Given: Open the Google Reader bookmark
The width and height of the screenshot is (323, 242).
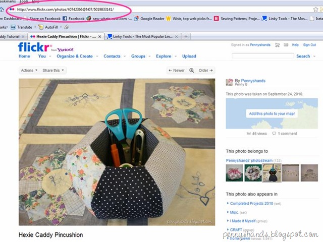Looking at the screenshot, I should tap(149, 19).
